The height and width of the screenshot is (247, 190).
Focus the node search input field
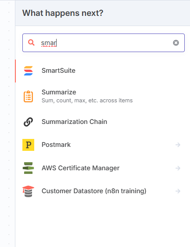[104, 43]
